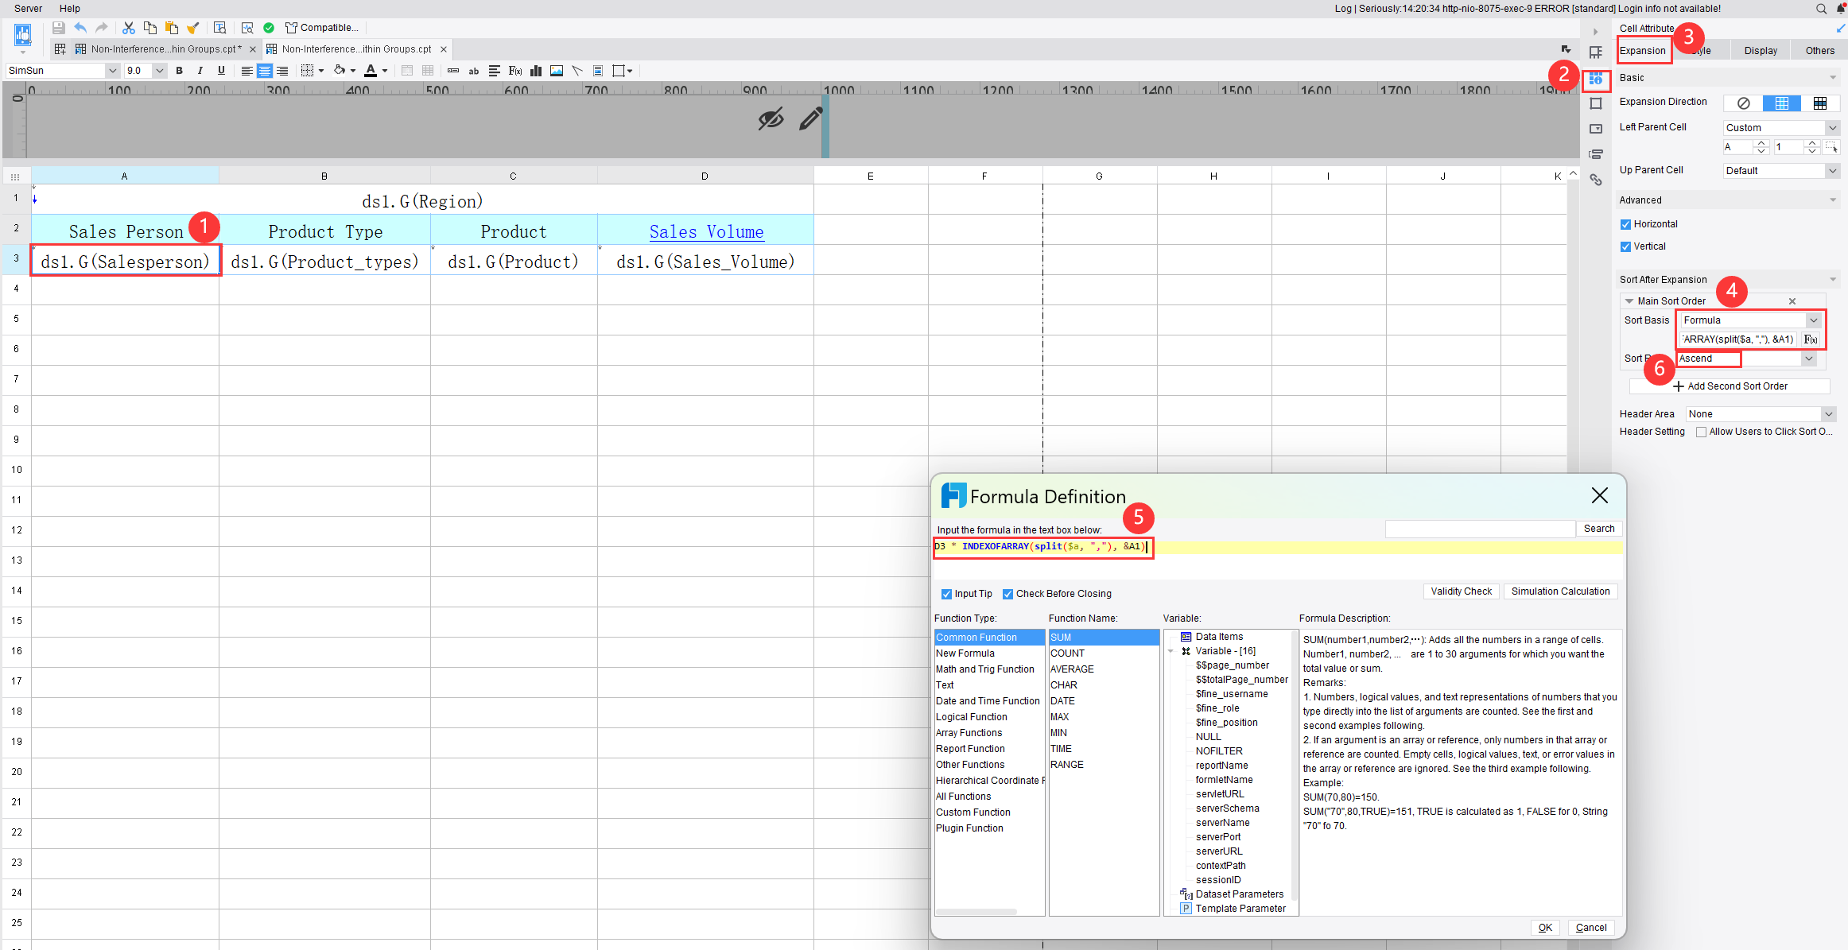Click the Undo arrow icon
This screenshot has height=950, width=1848.
80,28
